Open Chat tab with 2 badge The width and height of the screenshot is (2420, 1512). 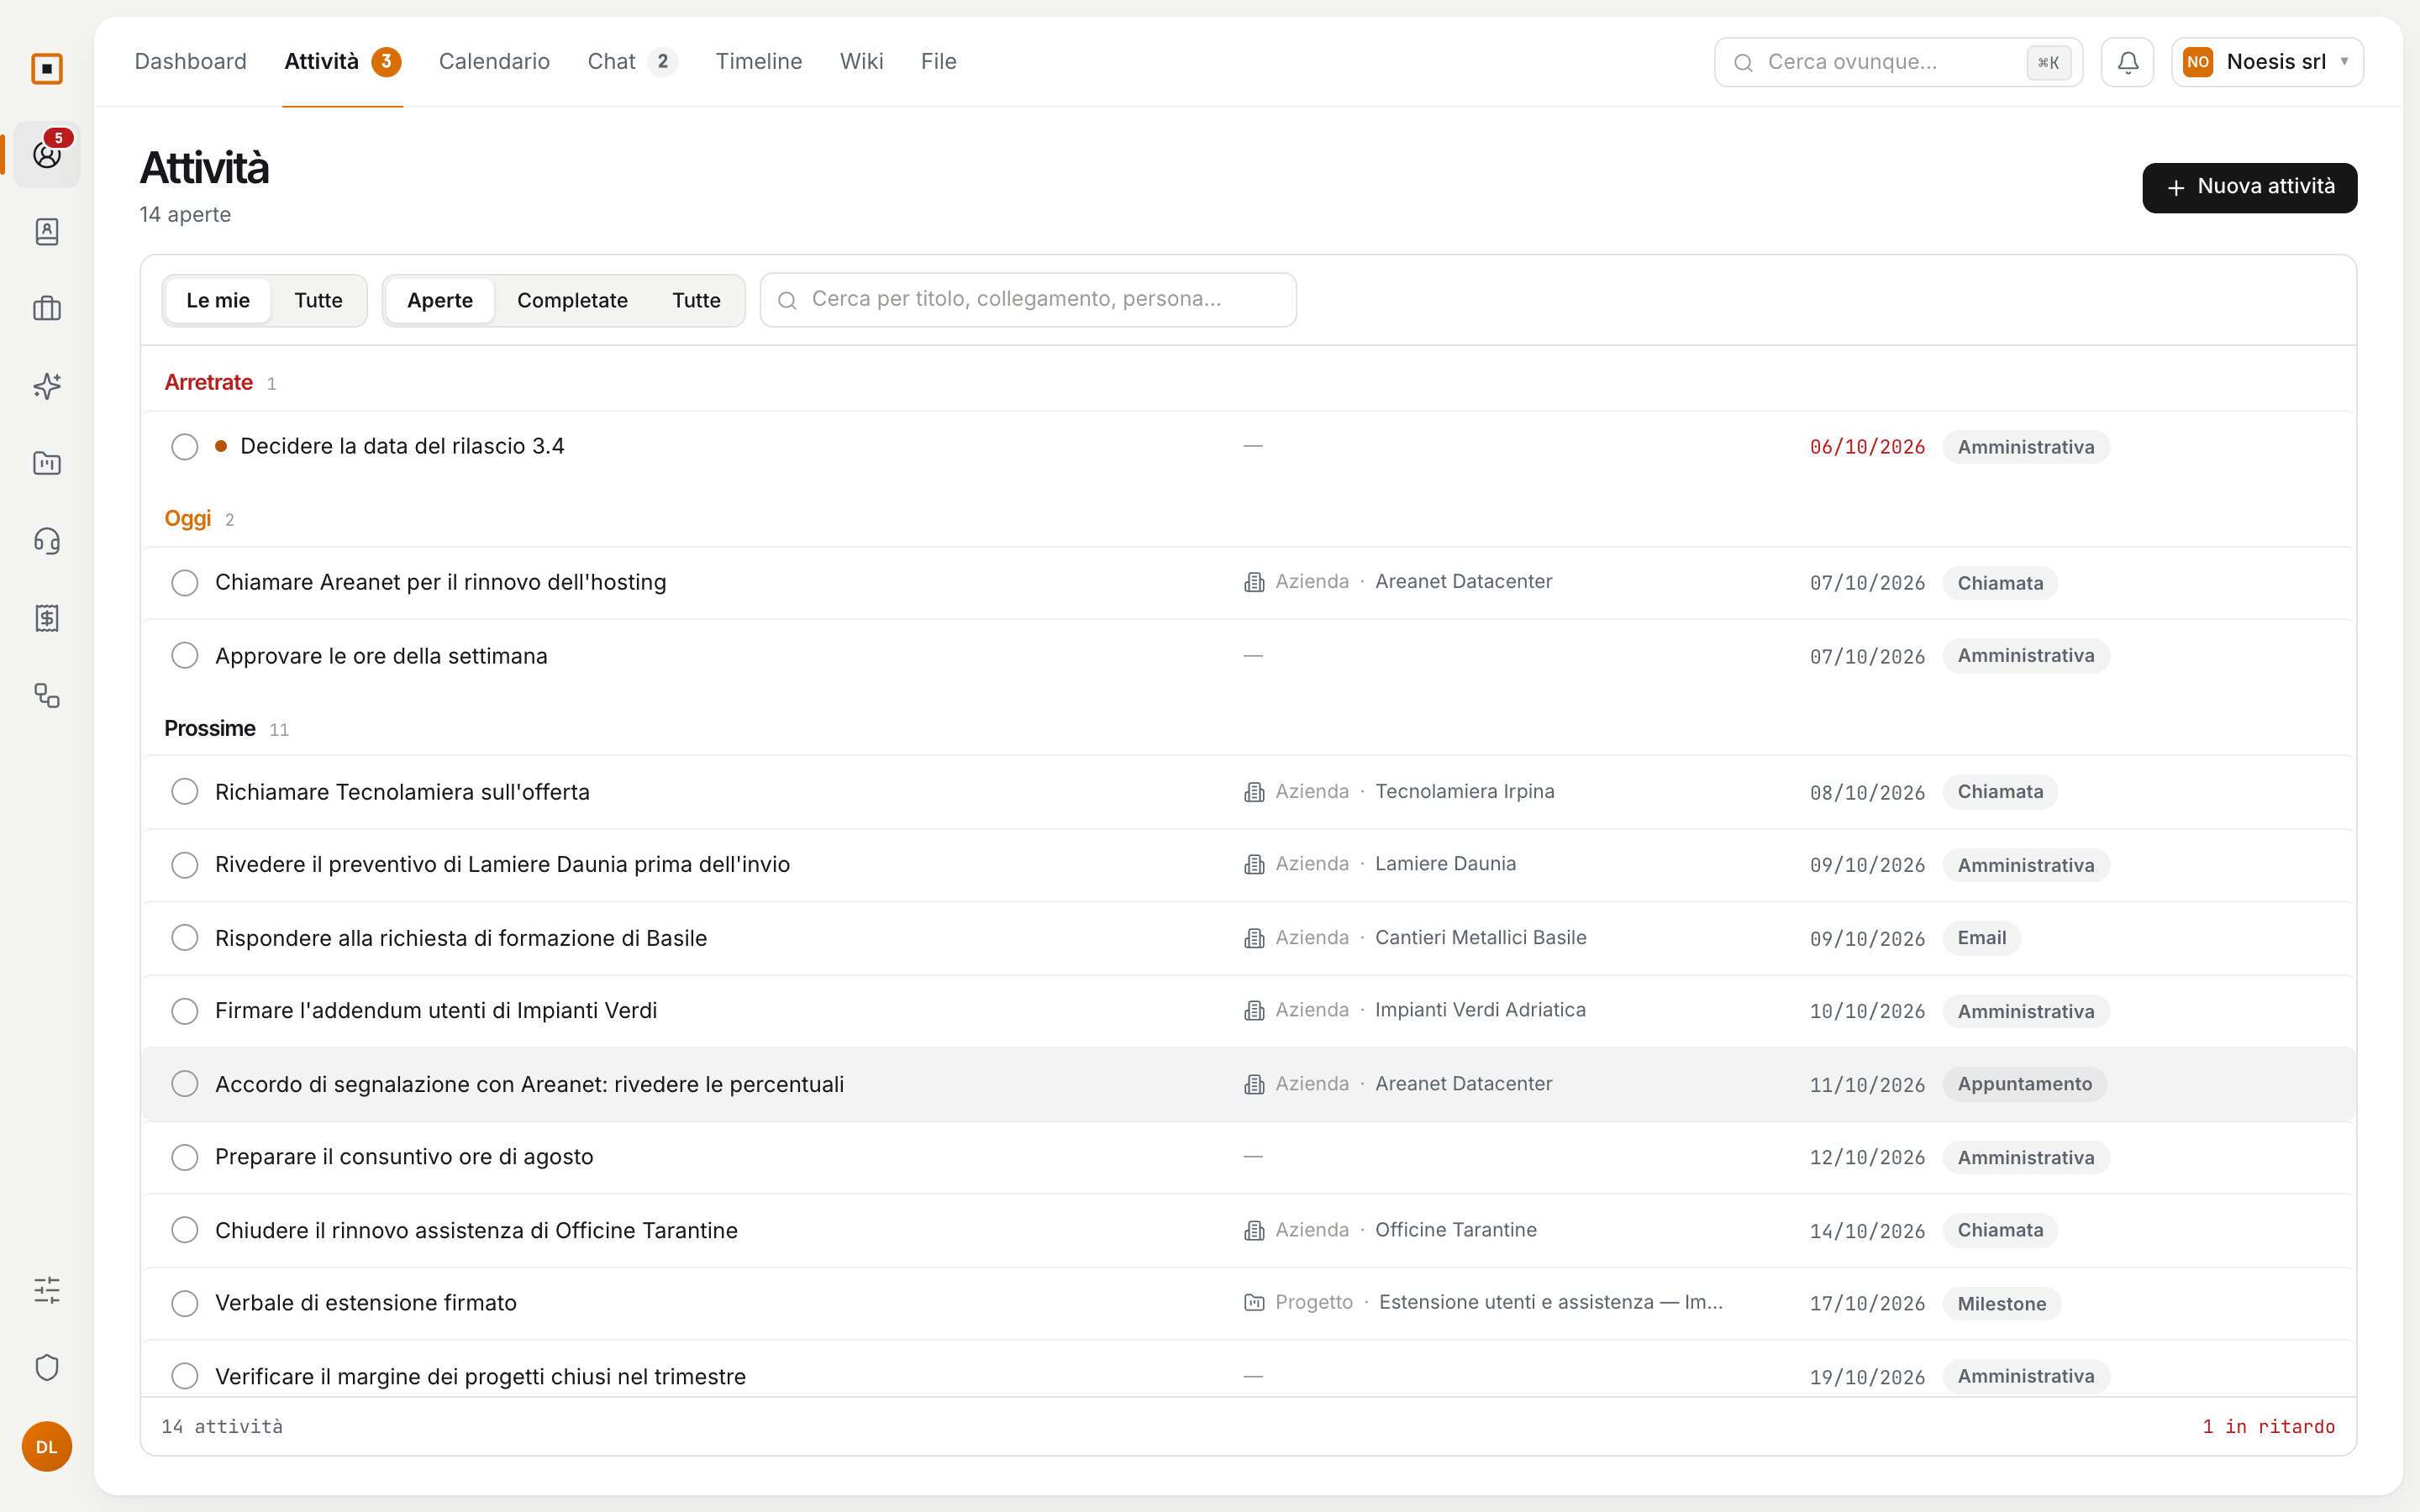632,62
